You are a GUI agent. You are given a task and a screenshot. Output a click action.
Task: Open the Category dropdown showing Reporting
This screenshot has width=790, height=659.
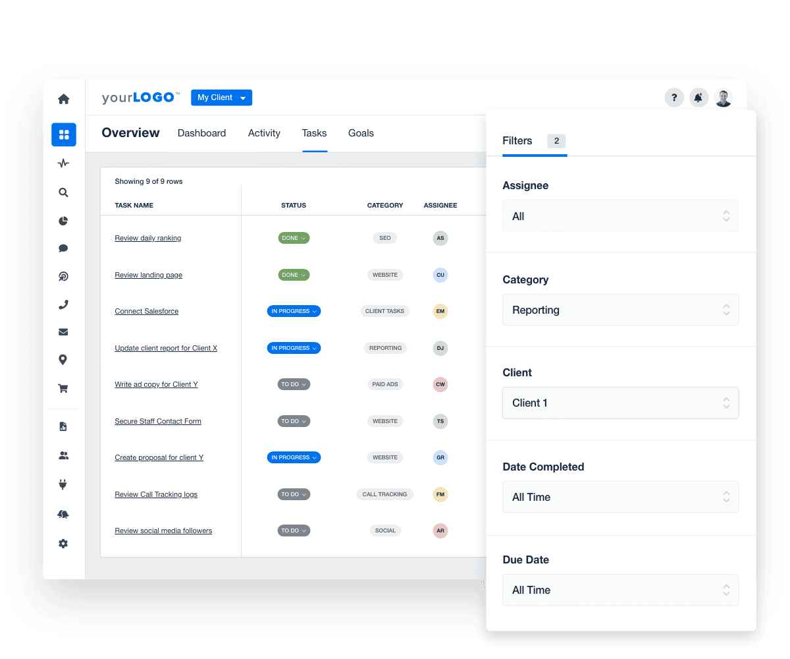(x=621, y=310)
